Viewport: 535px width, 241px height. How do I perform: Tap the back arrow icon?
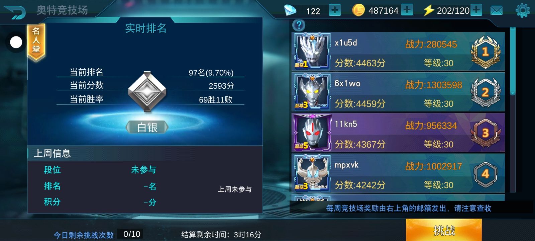(14, 12)
